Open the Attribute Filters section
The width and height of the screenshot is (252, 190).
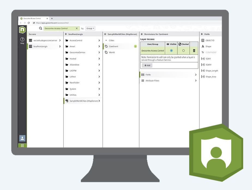(169, 81)
